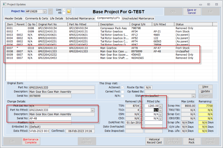Open the Removed Life CSN dropdown
Screen dimensions: 223x148
tap(141, 114)
